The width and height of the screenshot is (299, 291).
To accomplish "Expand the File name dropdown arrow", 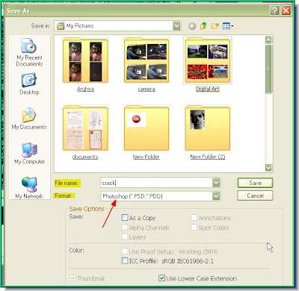I will point(216,183).
